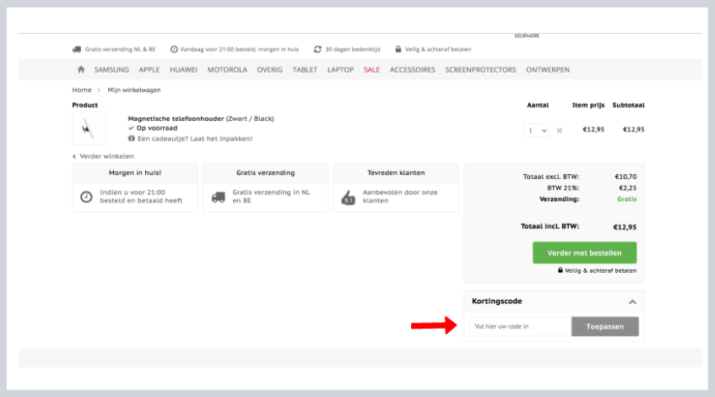Click the gift icon beside cadeautje text
This screenshot has width=715, height=397.
point(131,139)
